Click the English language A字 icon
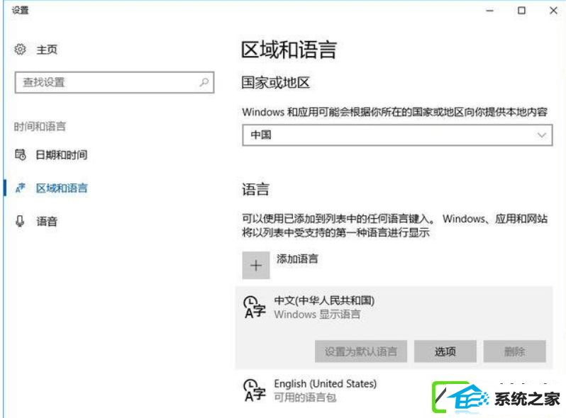The width and height of the screenshot is (566, 418). [255, 390]
